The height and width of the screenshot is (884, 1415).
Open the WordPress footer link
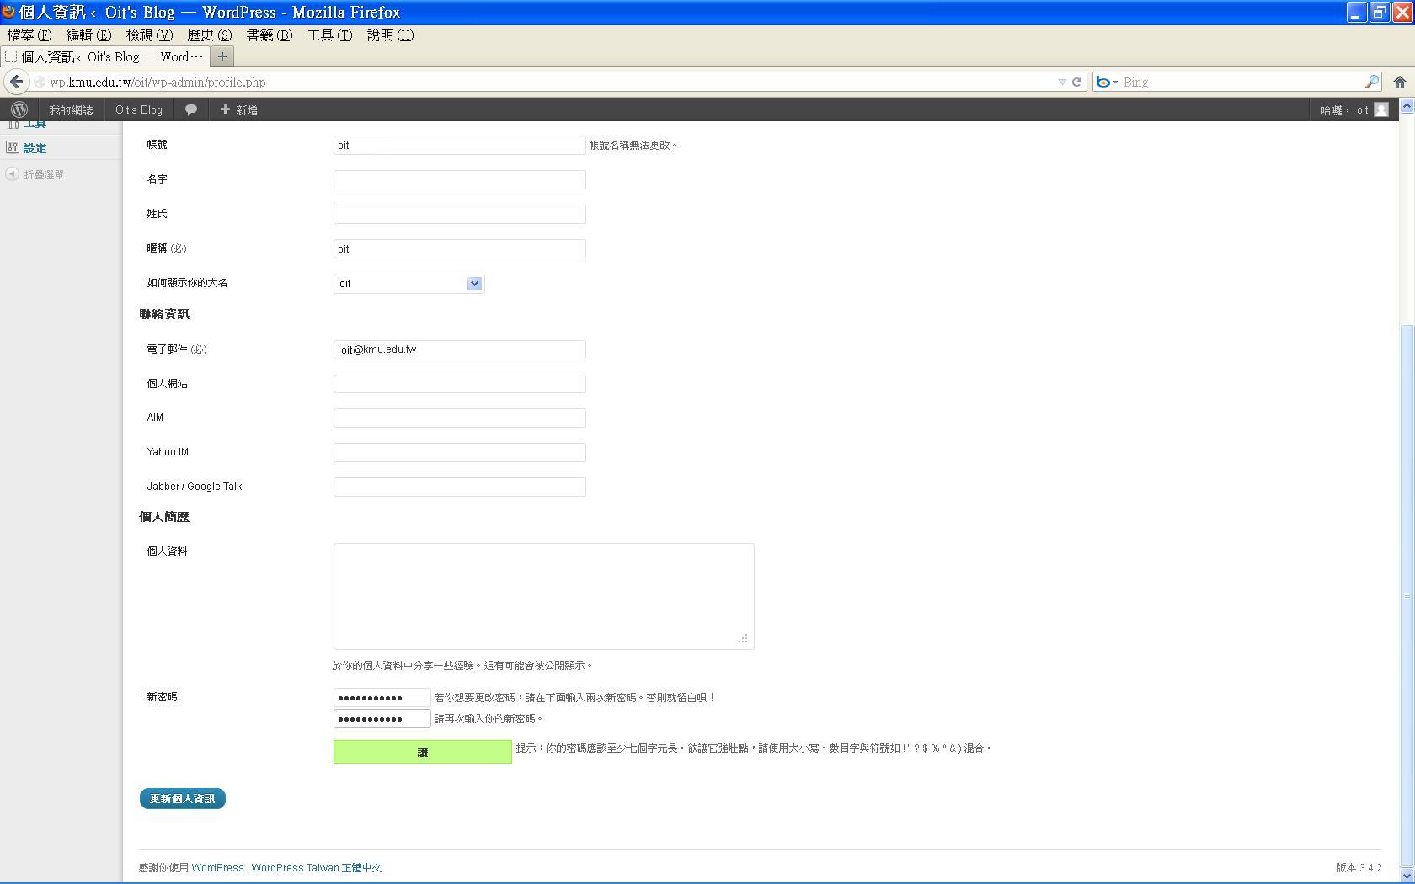(x=217, y=867)
